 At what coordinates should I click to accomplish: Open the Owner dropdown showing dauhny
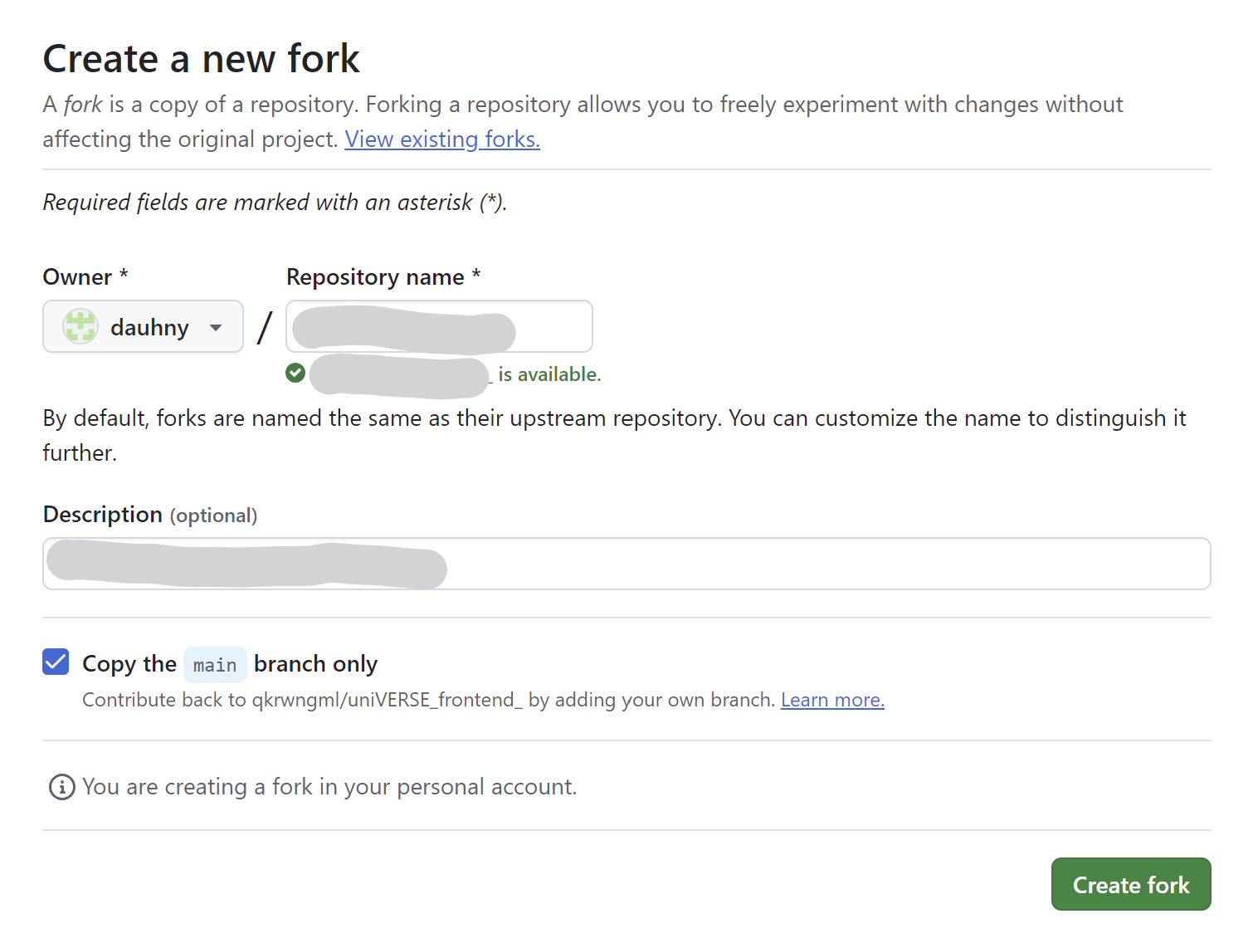point(143,326)
